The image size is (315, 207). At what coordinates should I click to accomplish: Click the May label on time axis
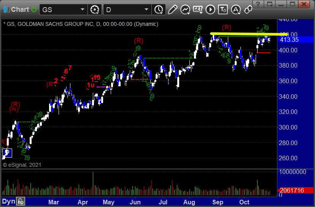[x=108, y=202]
